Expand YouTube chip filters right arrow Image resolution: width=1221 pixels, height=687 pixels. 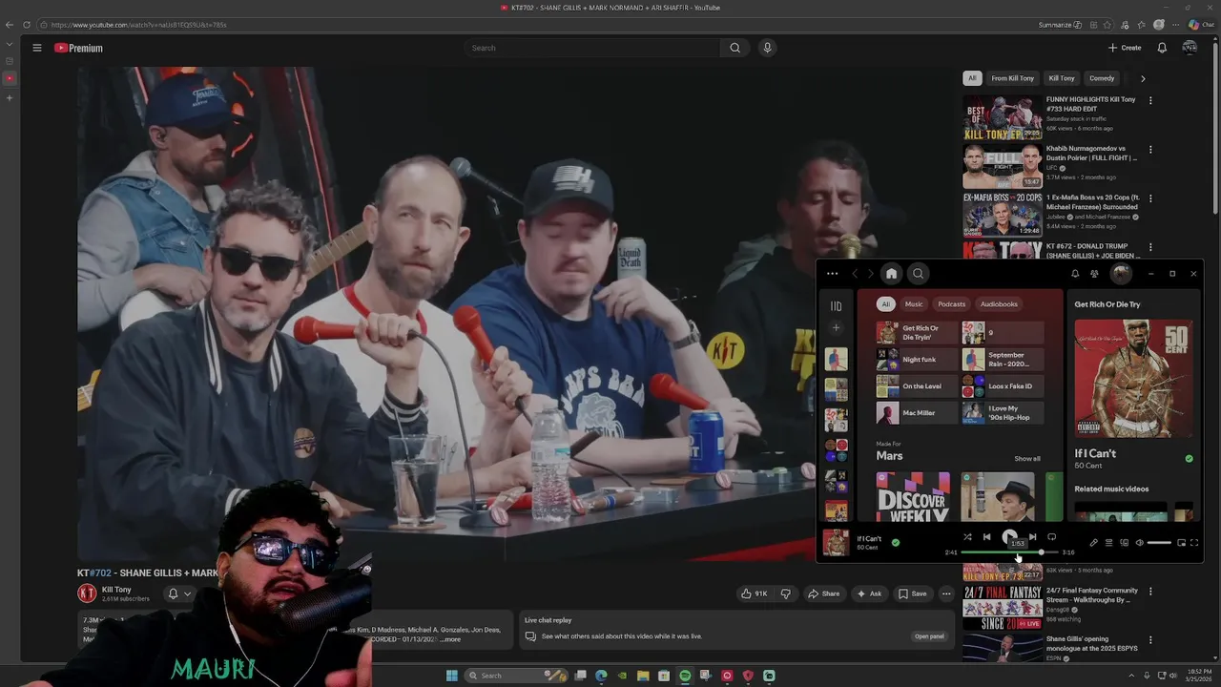(1143, 78)
